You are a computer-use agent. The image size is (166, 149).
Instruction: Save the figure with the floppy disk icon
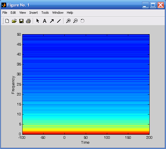pos(21,21)
